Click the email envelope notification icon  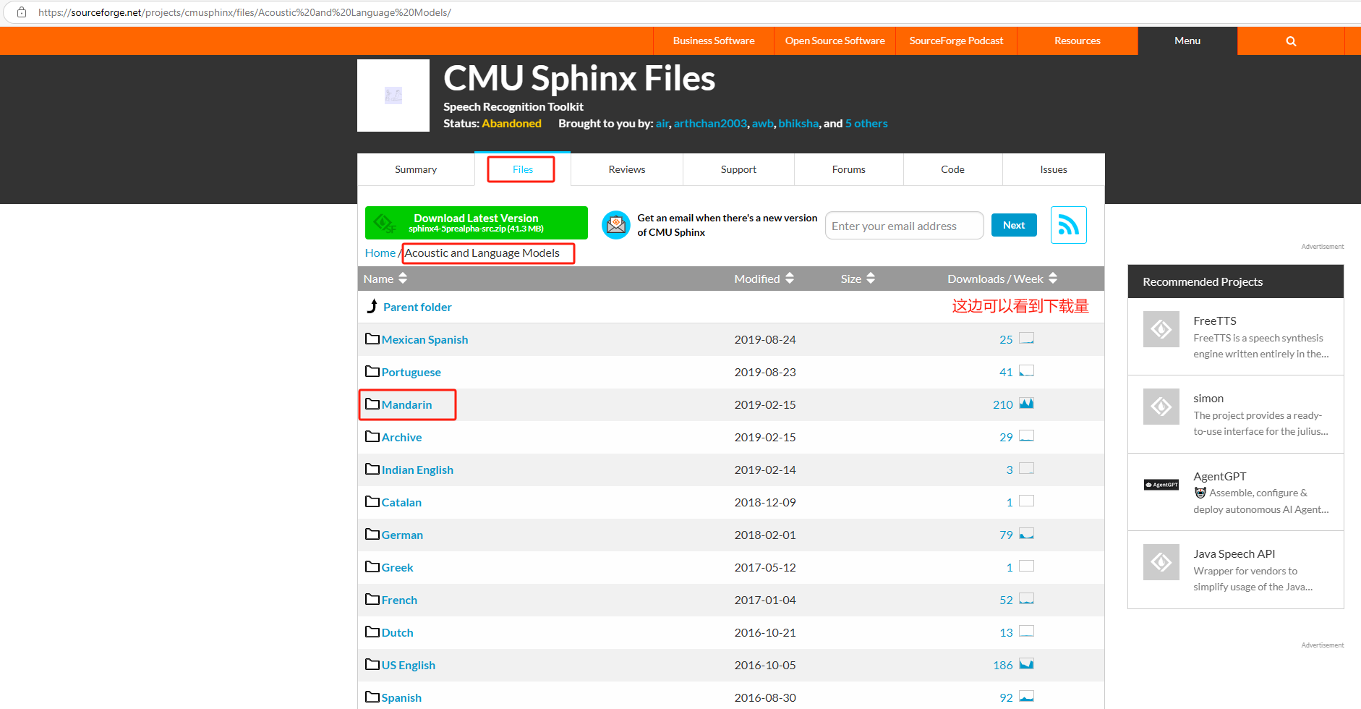(x=616, y=225)
